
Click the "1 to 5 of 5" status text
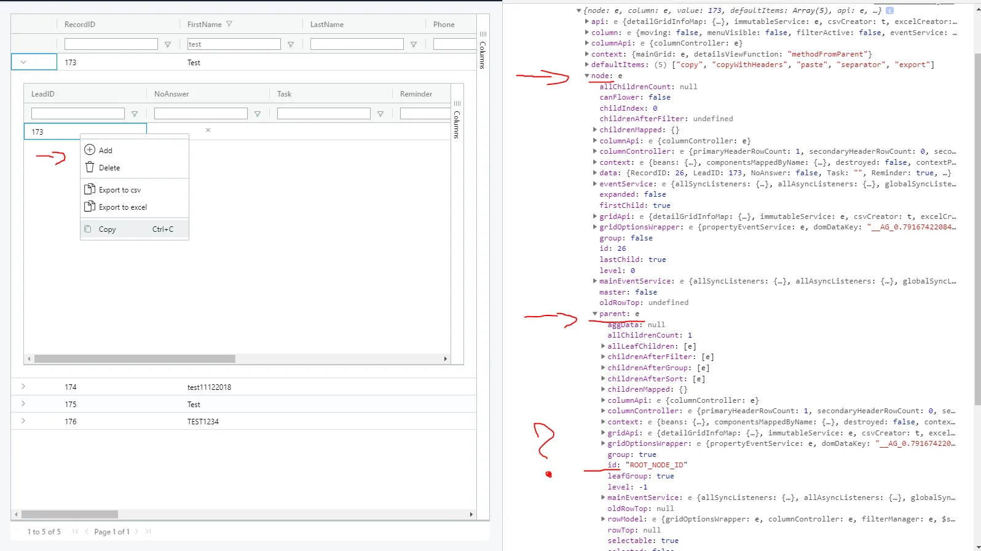pos(44,531)
